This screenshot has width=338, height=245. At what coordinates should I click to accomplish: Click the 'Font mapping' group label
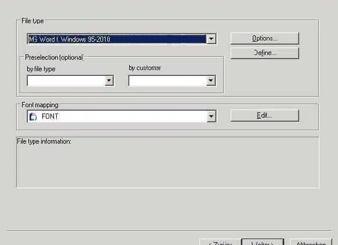click(x=40, y=105)
